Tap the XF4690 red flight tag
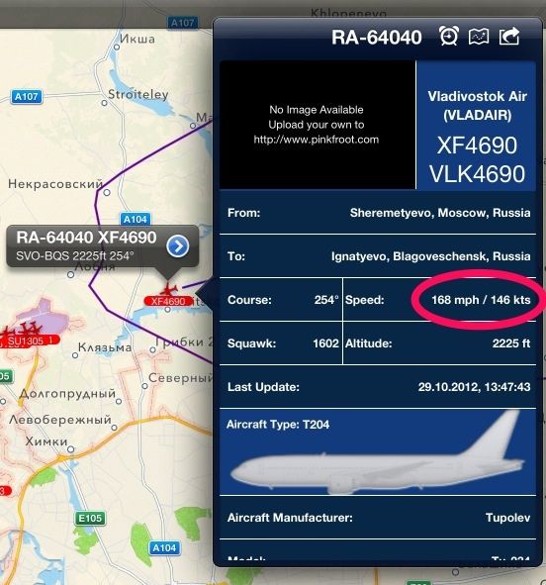 pyautogui.click(x=168, y=301)
